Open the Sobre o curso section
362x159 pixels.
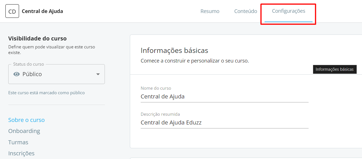26,120
